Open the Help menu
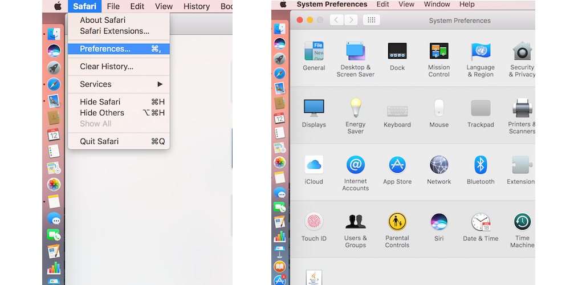This screenshot has height=285, width=570. click(x=467, y=5)
